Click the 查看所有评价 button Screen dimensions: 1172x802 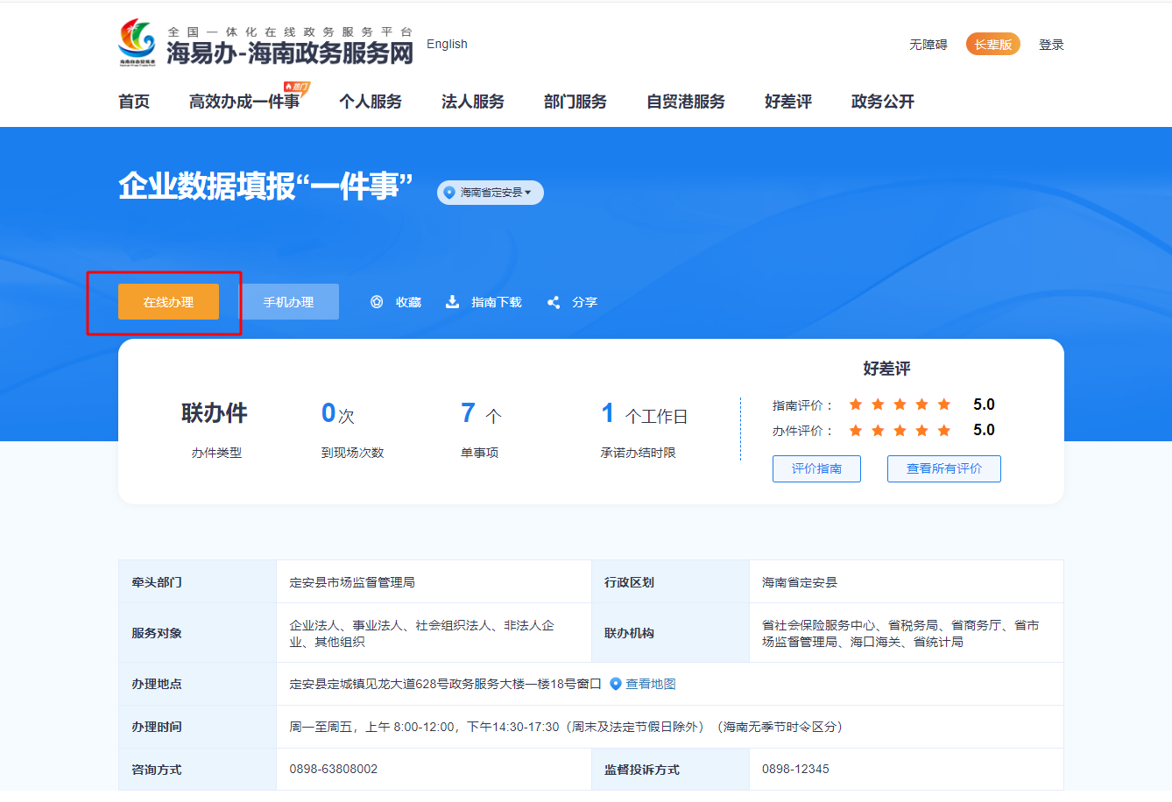point(944,468)
